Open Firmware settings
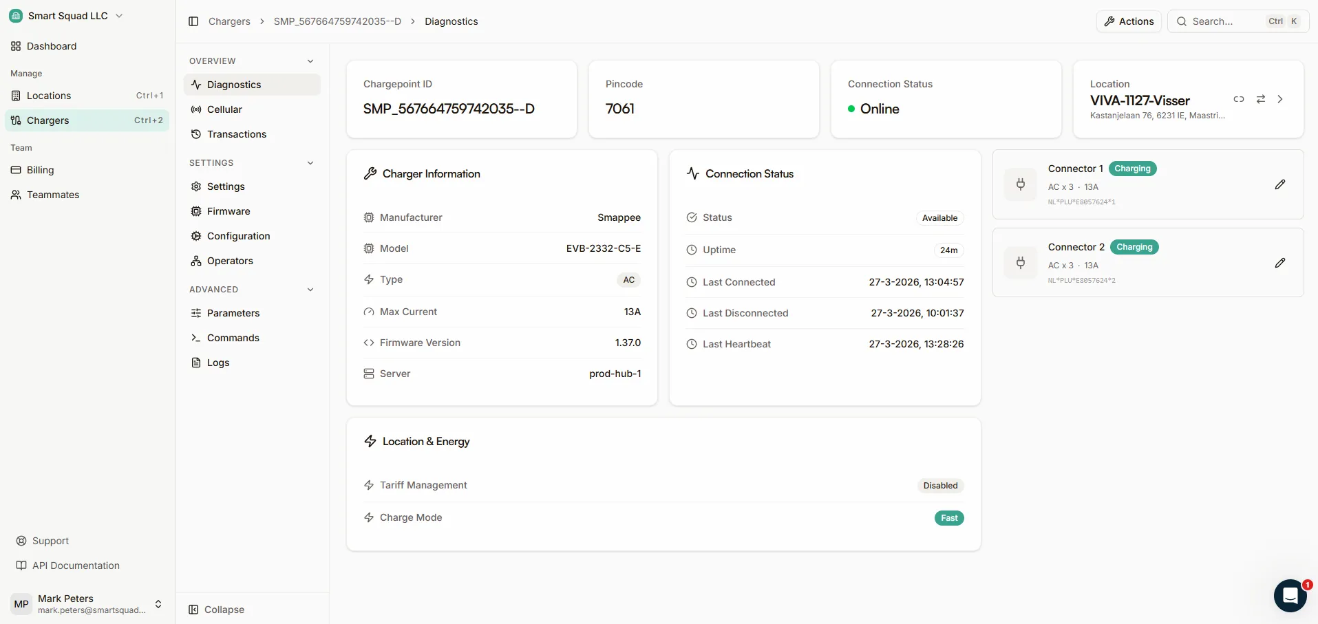 coord(228,211)
